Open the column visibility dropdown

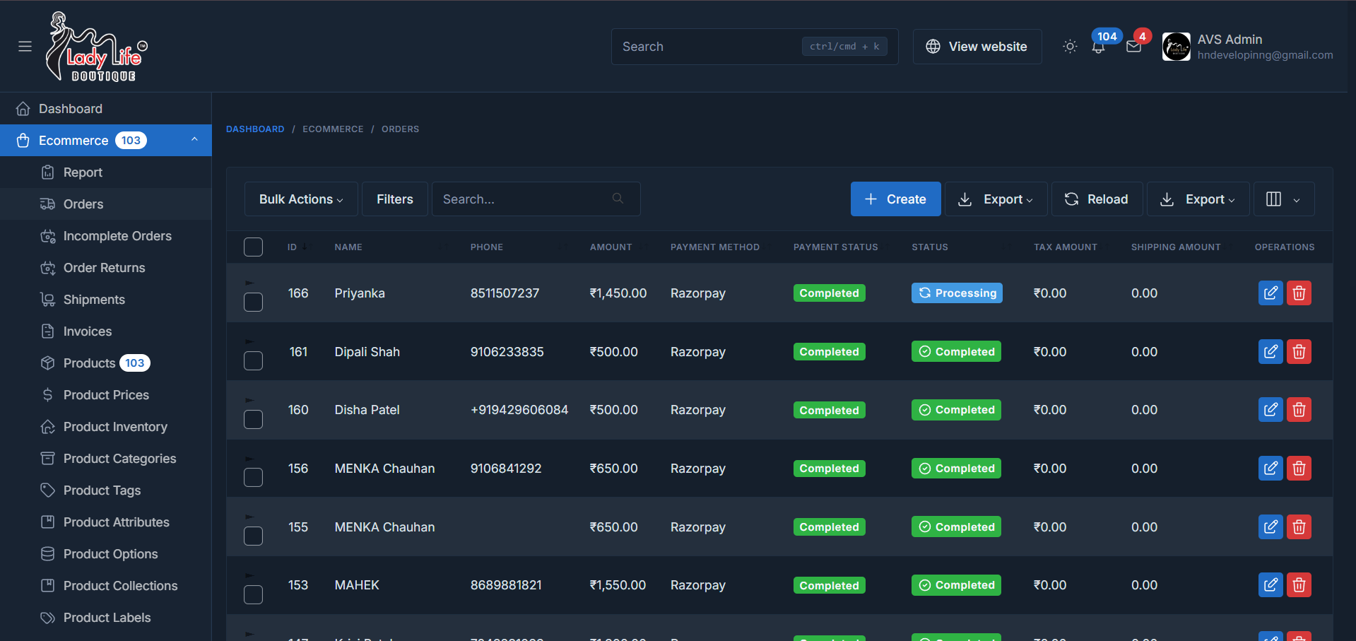pos(1283,199)
